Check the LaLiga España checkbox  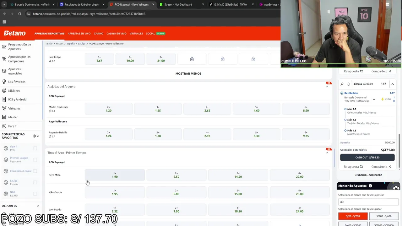(35, 182)
